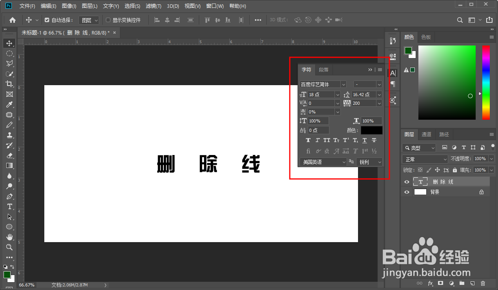Select the Horizontal Type tool
This screenshot has height=290, width=498.
pyautogui.click(x=9, y=206)
